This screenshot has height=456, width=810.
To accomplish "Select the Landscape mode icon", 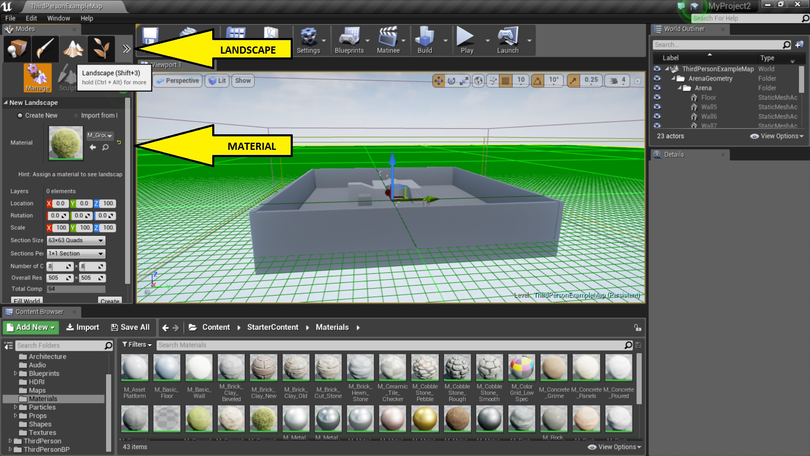I will click(x=73, y=49).
